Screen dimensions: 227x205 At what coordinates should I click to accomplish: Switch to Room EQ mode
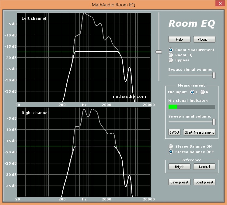tap(171, 55)
